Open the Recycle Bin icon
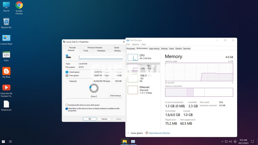This screenshot has width=258, height=145. (x=6, y=22)
